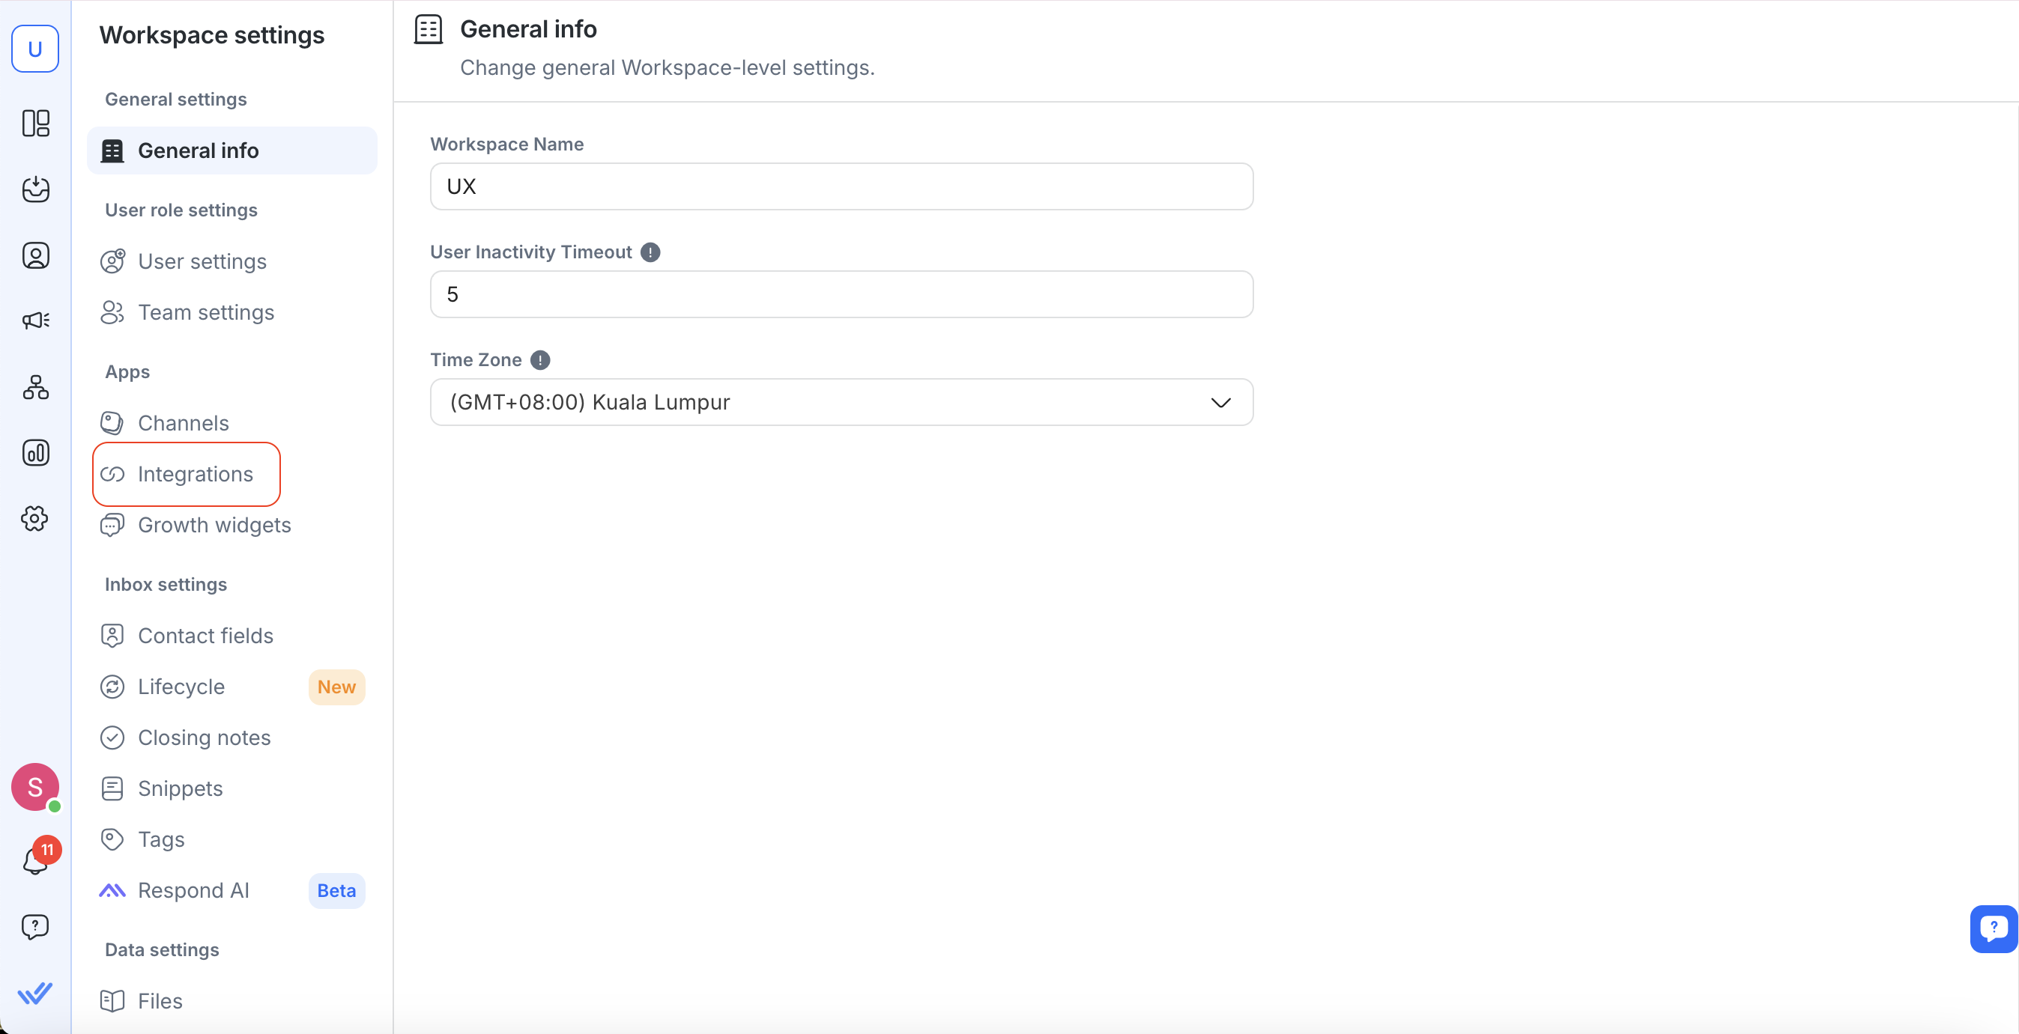This screenshot has height=1034, width=2019.
Task: Select Respond AI in sidebar
Action: [x=193, y=891]
